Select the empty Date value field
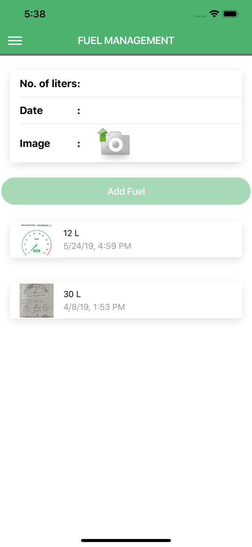The image size is (252, 547). (160, 110)
